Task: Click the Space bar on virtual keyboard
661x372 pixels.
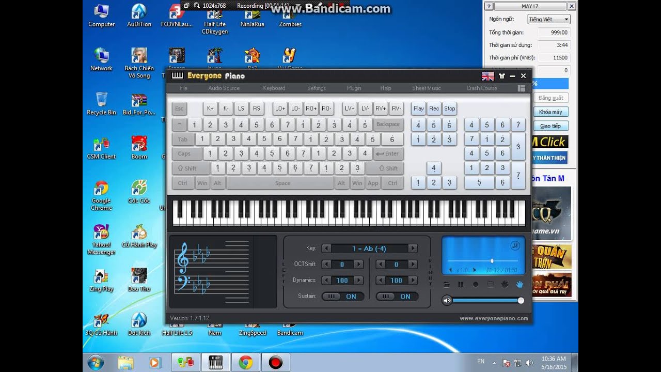Action: click(x=282, y=183)
